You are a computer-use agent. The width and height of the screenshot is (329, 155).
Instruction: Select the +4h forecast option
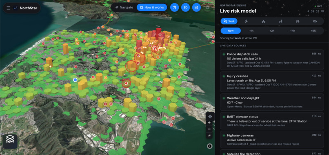[x=293, y=31]
